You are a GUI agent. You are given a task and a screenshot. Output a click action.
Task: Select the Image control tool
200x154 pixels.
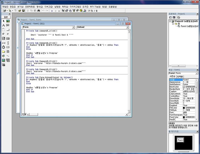4,60
